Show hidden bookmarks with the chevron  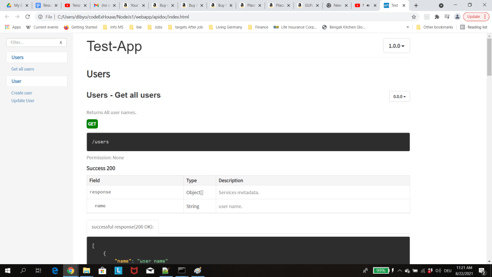pyautogui.click(x=408, y=27)
